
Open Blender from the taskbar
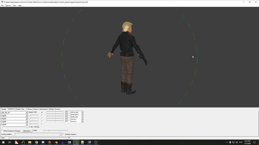point(56,142)
